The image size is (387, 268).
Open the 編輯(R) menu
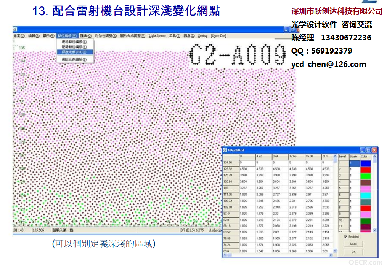click(x=34, y=36)
